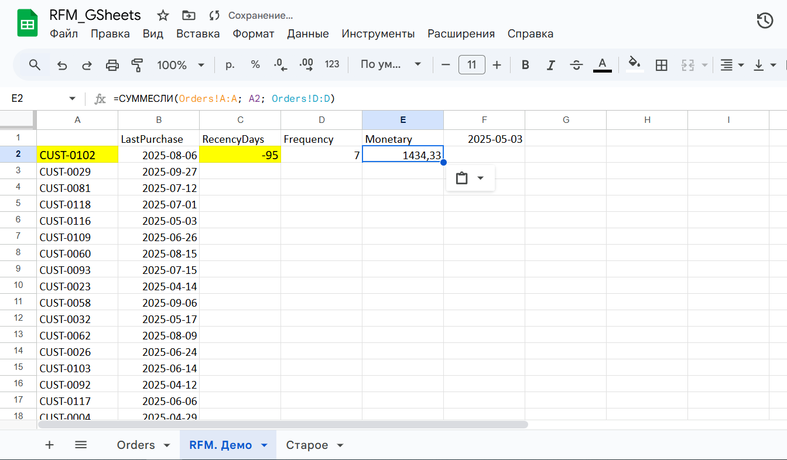Open the version history clock icon
The image size is (787, 460).
click(765, 21)
